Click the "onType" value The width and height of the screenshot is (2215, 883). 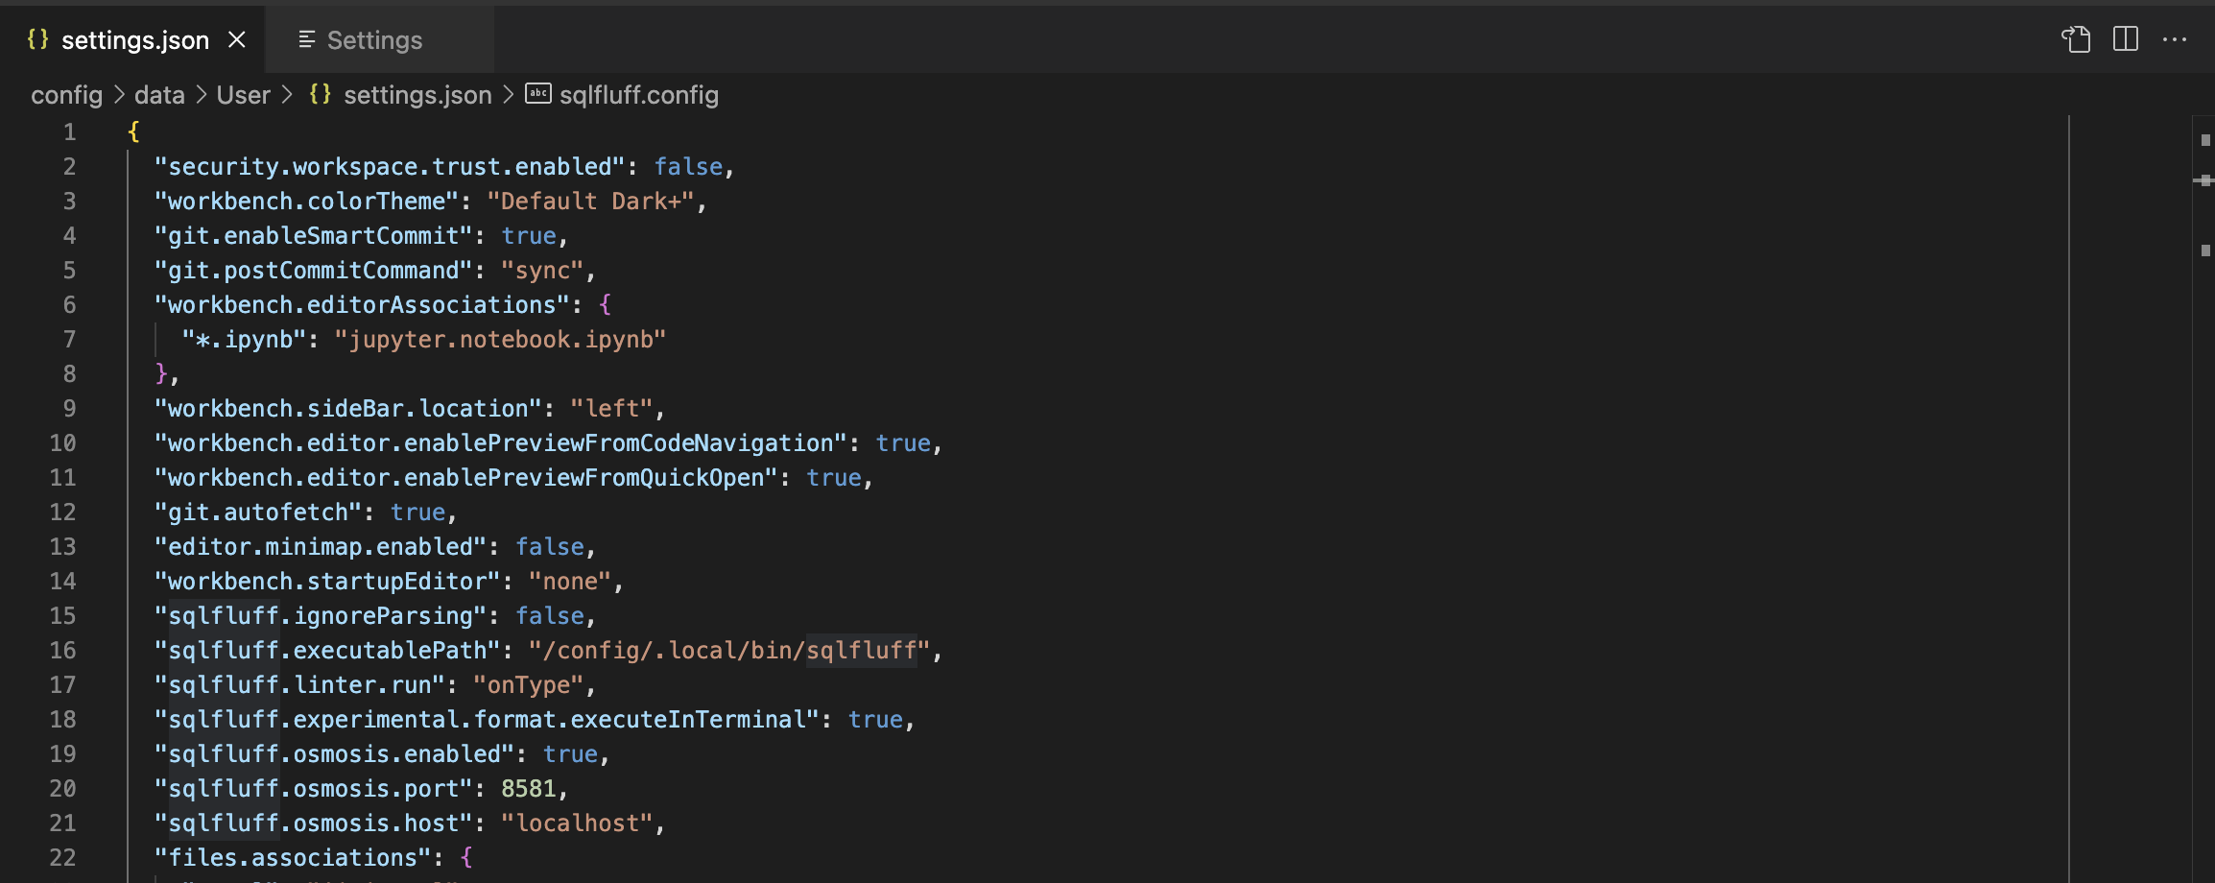[x=529, y=684]
